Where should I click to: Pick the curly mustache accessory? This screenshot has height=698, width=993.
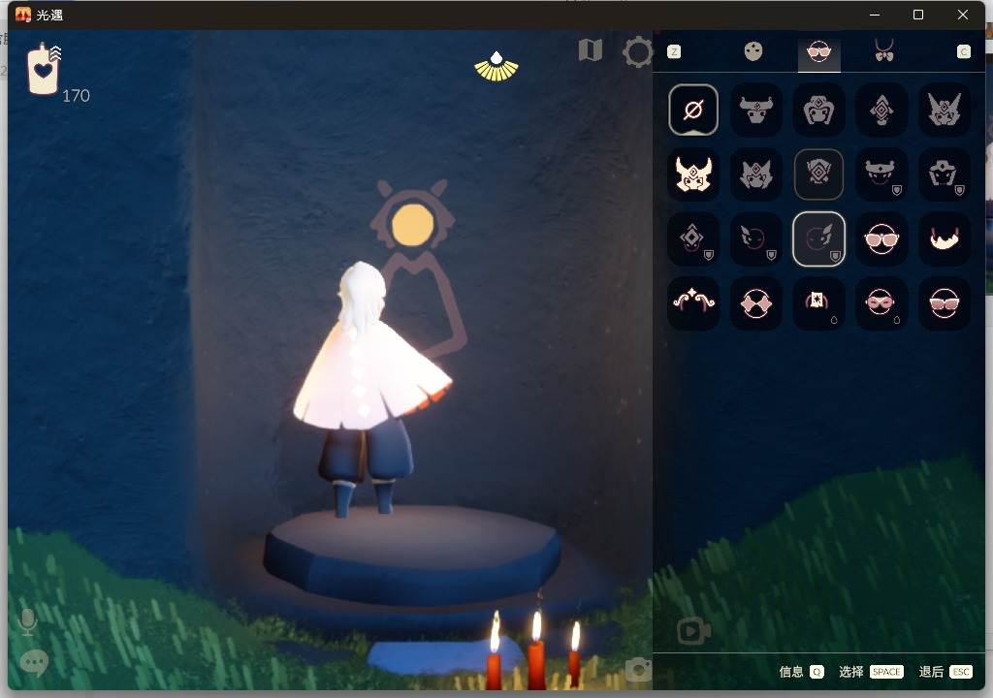pos(693,302)
